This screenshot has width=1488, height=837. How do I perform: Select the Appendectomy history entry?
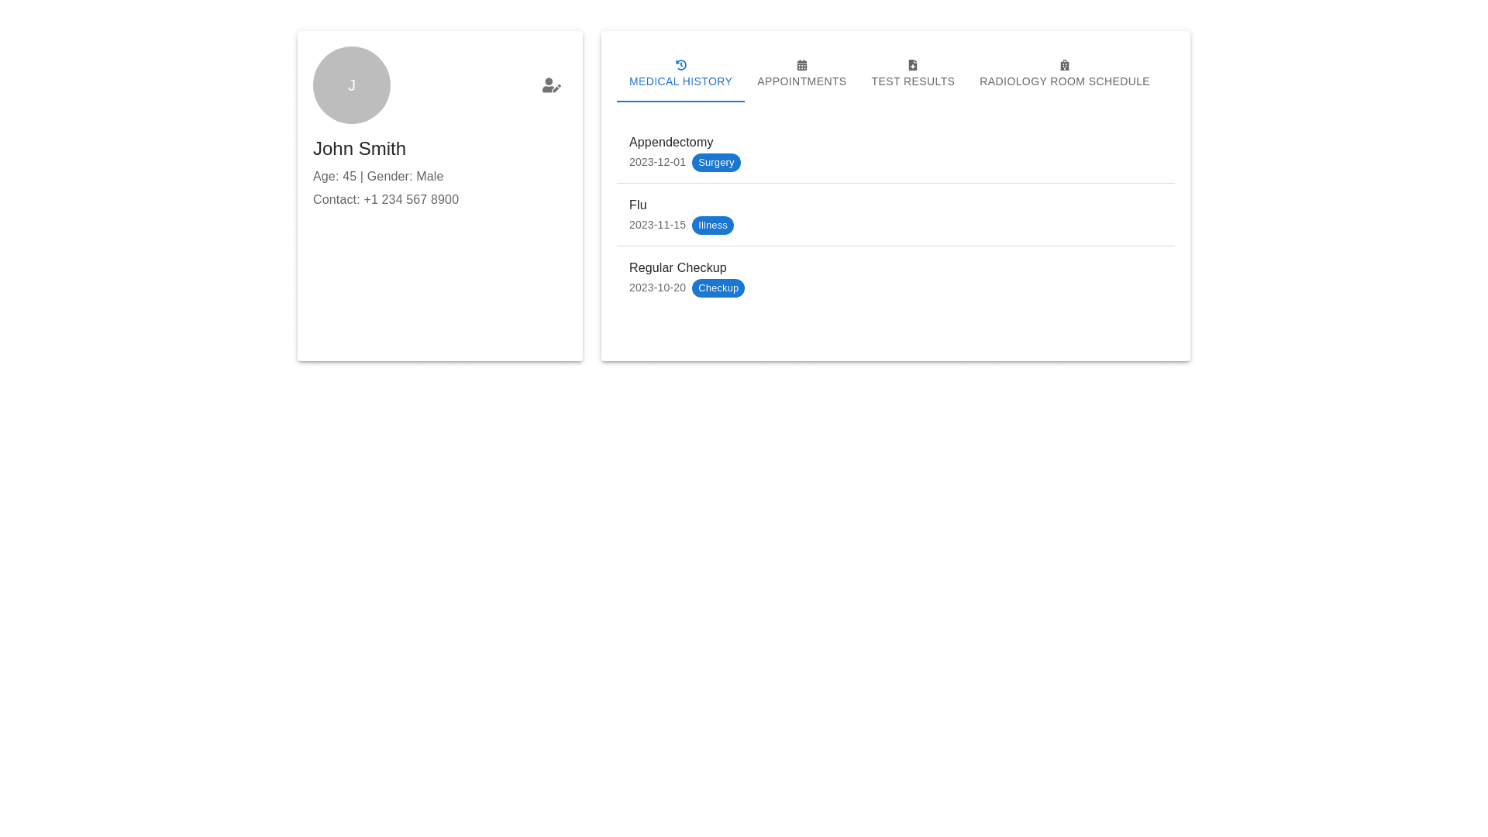(x=671, y=143)
